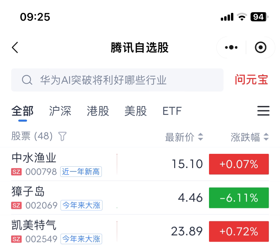
Task: Switch to the 沪深 tab
Action: 60,111
